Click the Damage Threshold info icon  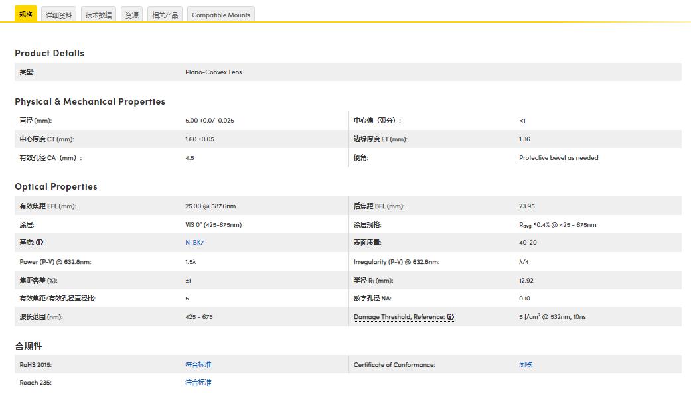pos(450,317)
